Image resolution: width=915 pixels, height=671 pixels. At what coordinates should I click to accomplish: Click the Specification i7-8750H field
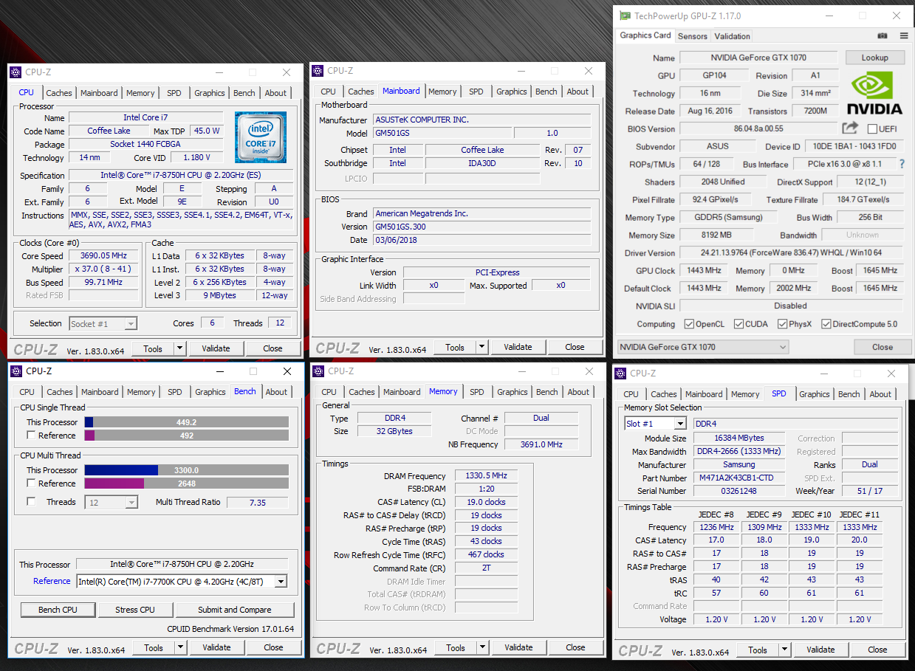pos(181,175)
